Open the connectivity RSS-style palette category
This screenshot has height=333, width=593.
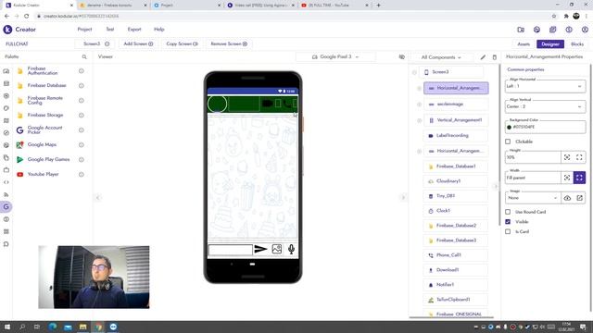(x=6, y=194)
